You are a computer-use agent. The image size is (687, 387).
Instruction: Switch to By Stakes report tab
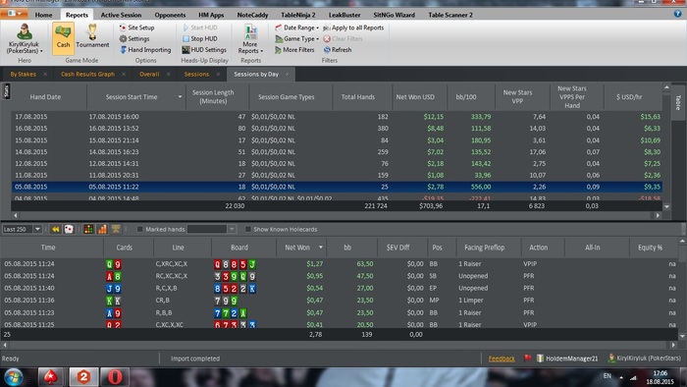(x=24, y=74)
